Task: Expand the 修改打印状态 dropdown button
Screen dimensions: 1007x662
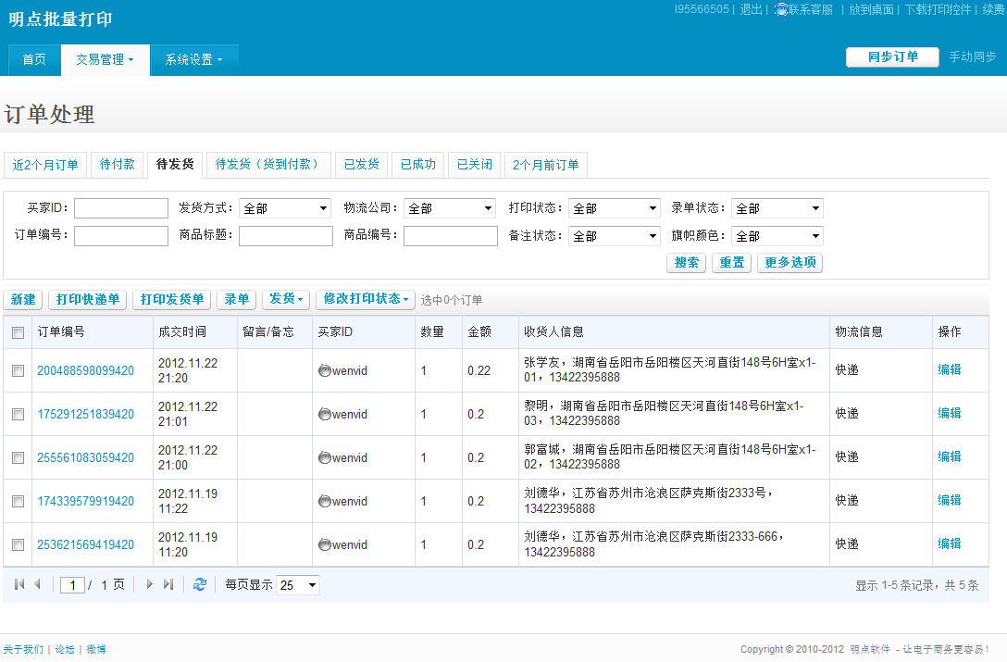Action: point(366,299)
